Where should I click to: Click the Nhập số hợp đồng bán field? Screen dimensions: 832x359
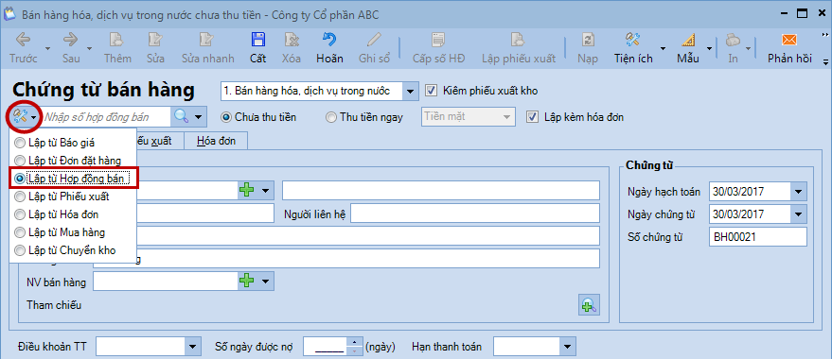coord(106,117)
